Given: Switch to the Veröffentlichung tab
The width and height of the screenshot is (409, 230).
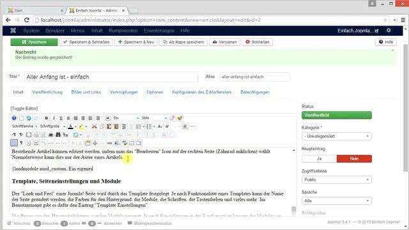Looking at the screenshot, I should coord(47,92).
